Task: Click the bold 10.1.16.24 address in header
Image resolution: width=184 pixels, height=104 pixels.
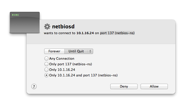Action: coord(85,33)
